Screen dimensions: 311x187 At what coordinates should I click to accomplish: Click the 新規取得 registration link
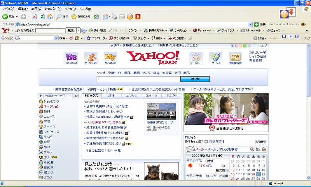(215, 141)
